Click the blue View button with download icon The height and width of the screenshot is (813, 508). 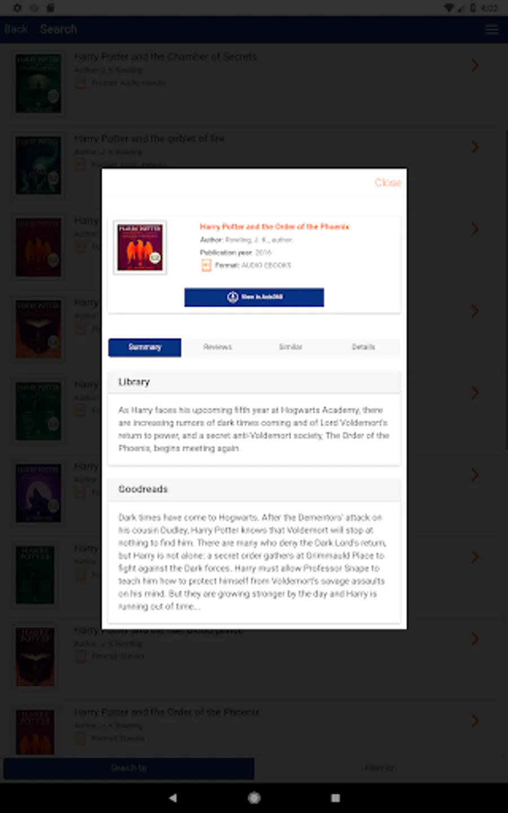(254, 297)
